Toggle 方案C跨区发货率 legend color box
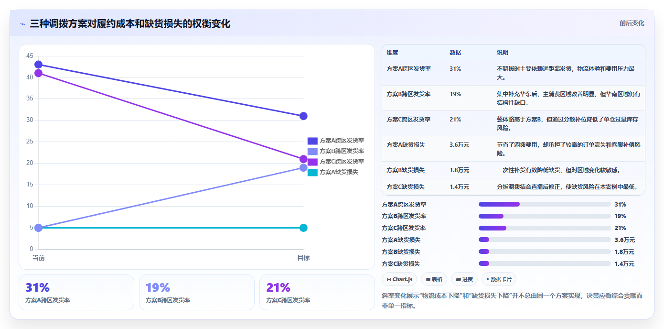This screenshot has height=329, width=664. 312,162
